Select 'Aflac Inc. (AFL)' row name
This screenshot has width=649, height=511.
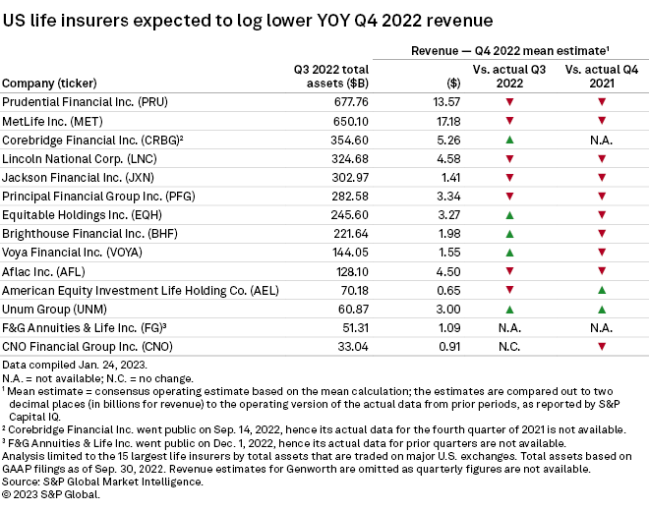pyautogui.click(x=43, y=272)
